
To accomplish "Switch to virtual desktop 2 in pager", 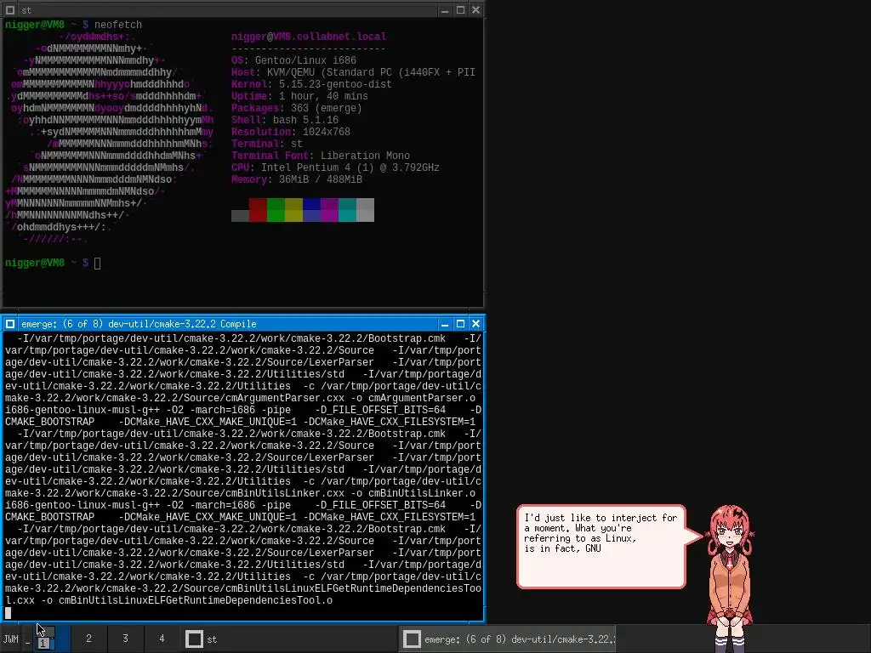I will coord(88,639).
